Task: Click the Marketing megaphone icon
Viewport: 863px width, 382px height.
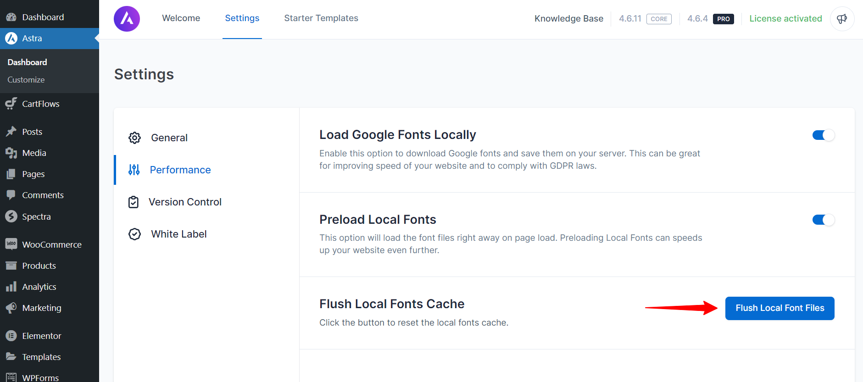Action: (x=11, y=308)
